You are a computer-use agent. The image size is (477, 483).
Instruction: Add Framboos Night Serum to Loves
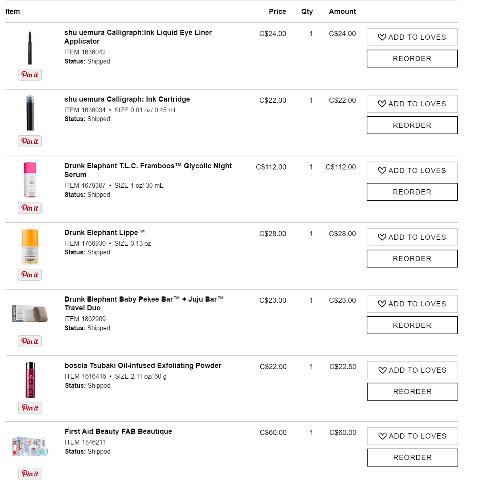pos(412,171)
